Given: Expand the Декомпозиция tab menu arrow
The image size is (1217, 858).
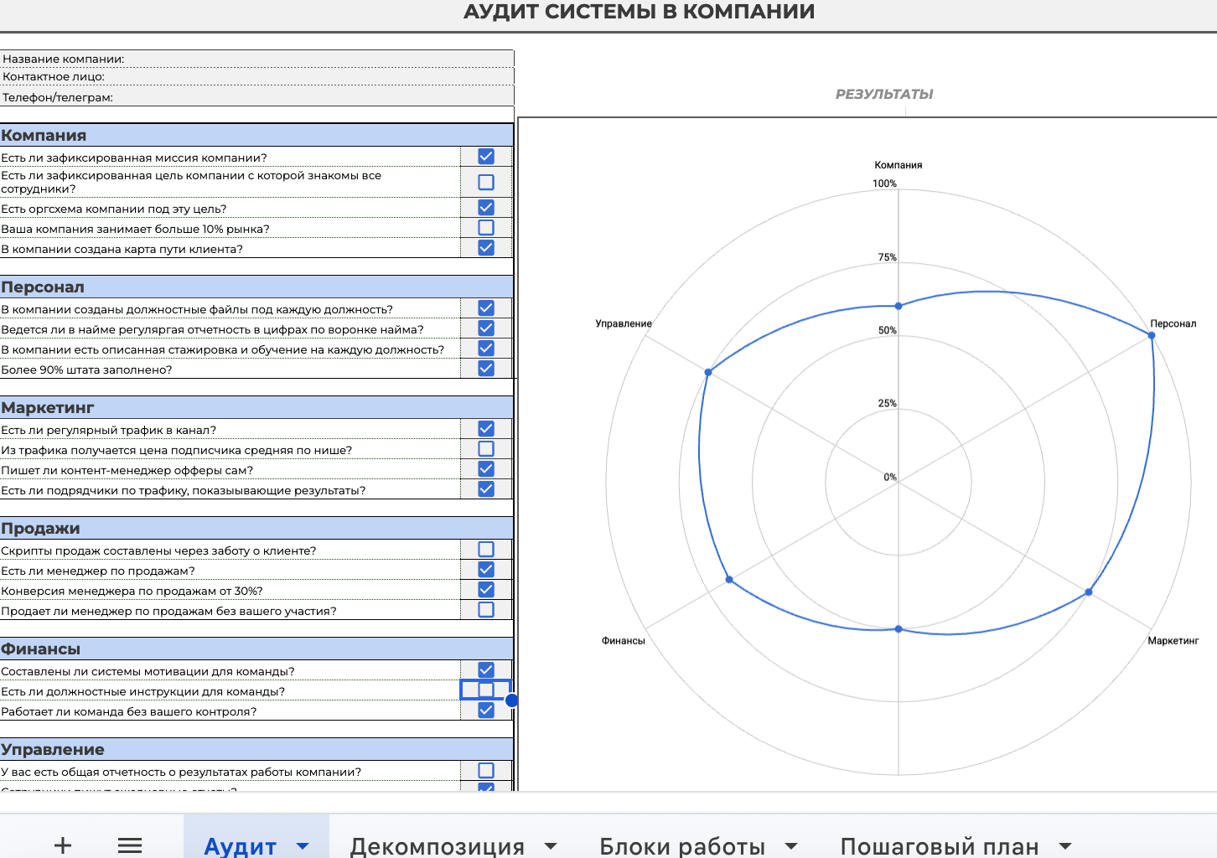Looking at the screenshot, I should point(551,846).
